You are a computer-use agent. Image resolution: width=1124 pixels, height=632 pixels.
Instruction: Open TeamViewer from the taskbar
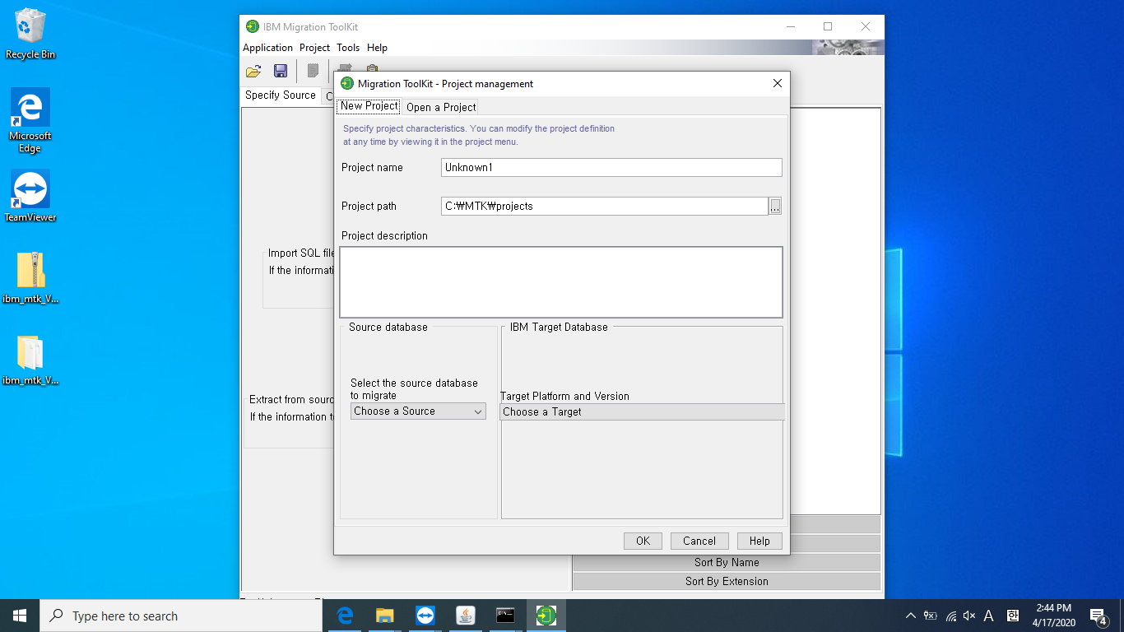coord(425,616)
